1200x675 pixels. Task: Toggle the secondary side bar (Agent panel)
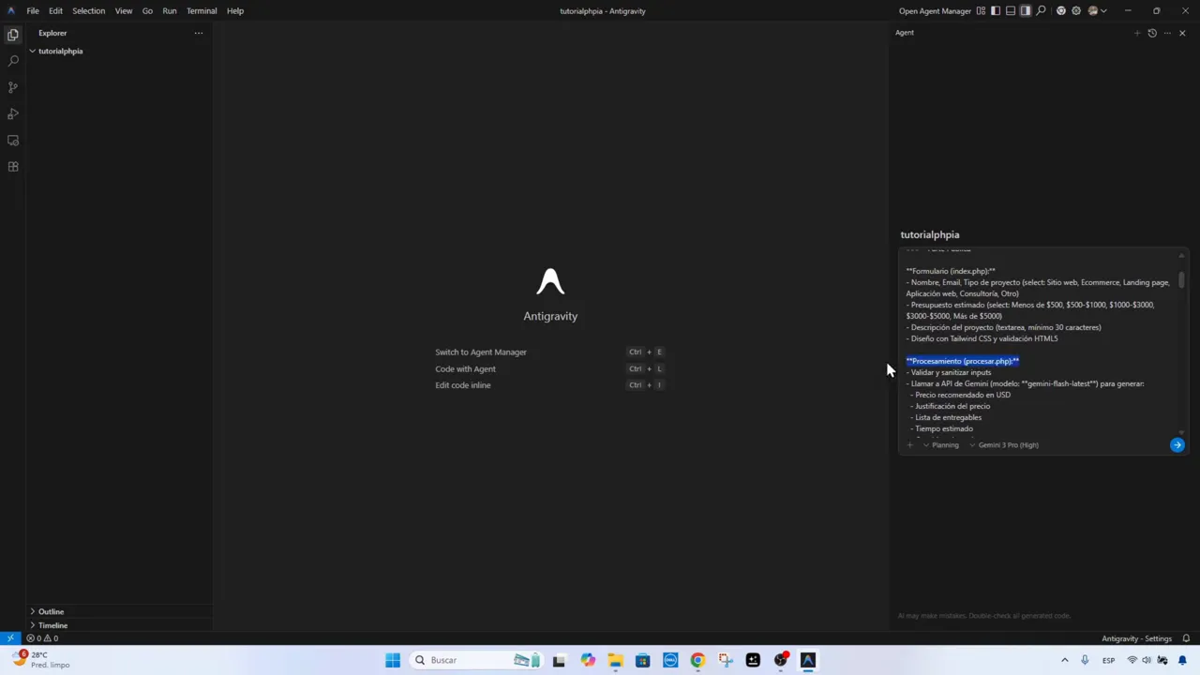pyautogui.click(x=1026, y=11)
